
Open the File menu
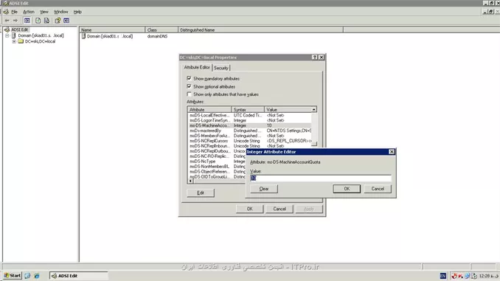click(x=14, y=12)
